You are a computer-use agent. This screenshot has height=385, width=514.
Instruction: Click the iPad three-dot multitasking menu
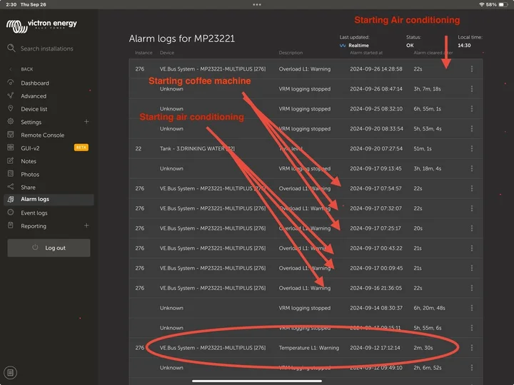pyautogui.click(x=257, y=4)
